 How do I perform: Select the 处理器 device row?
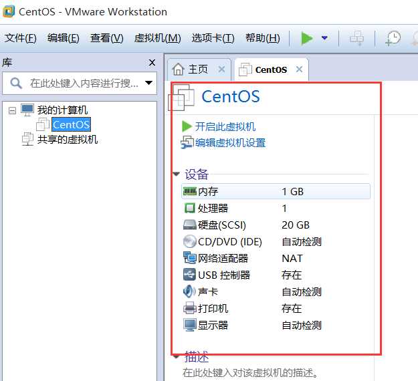[x=276, y=208]
